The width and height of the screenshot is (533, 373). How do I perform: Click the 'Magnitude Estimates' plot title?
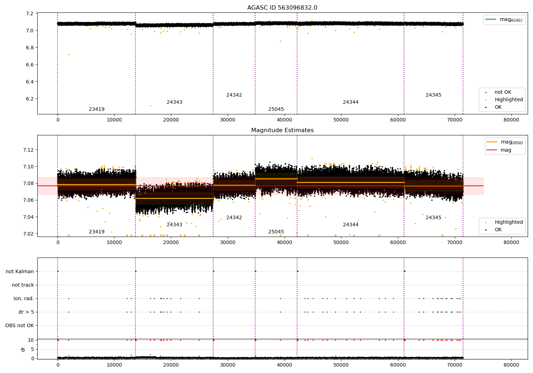pos(282,130)
